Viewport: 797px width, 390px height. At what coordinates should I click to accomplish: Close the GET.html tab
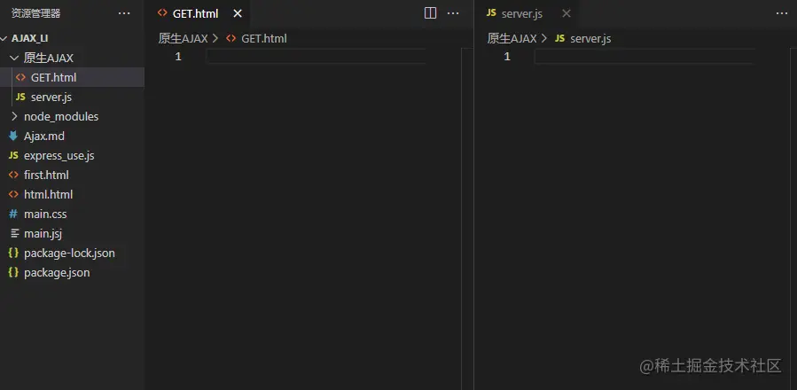point(238,13)
